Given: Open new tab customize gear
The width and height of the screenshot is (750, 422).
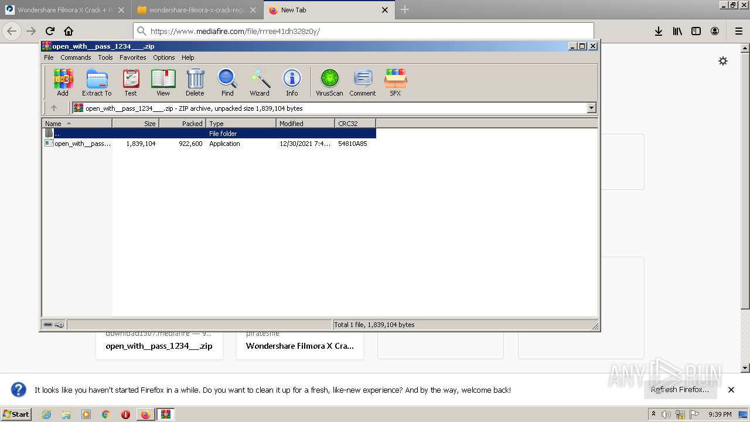Looking at the screenshot, I should tap(723, 61).
